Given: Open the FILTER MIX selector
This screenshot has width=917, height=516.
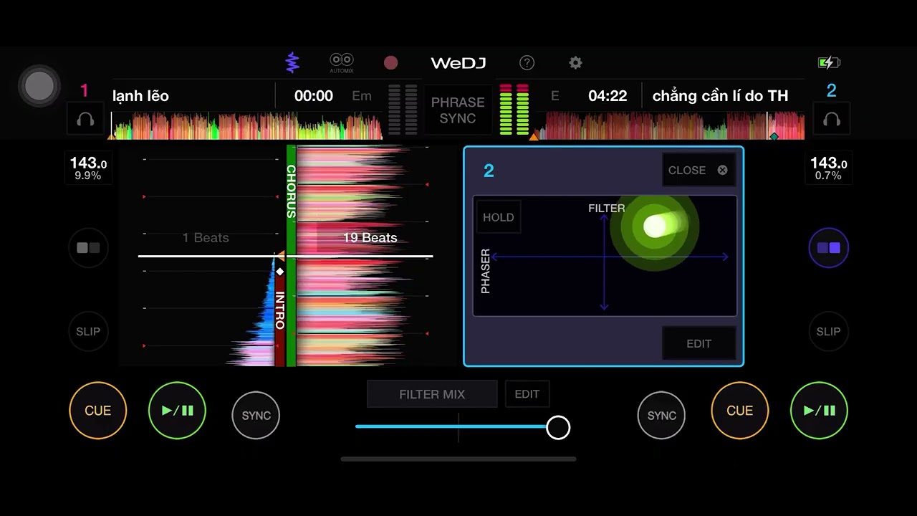Looking at the screenshot, I should [432, 394].
